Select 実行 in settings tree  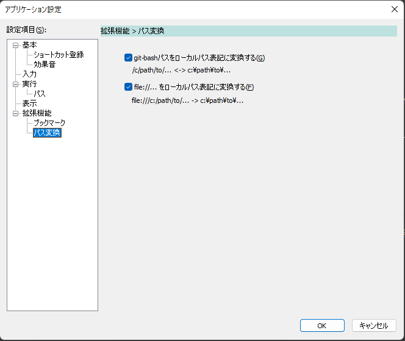[x=29, y=84]
